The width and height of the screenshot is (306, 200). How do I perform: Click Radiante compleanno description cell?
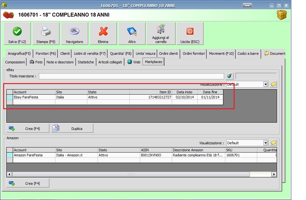click(199, 155)
